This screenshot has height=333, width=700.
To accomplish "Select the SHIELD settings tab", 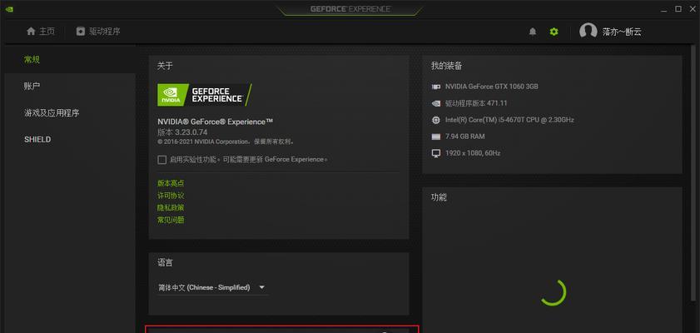I will click(70, 139).
